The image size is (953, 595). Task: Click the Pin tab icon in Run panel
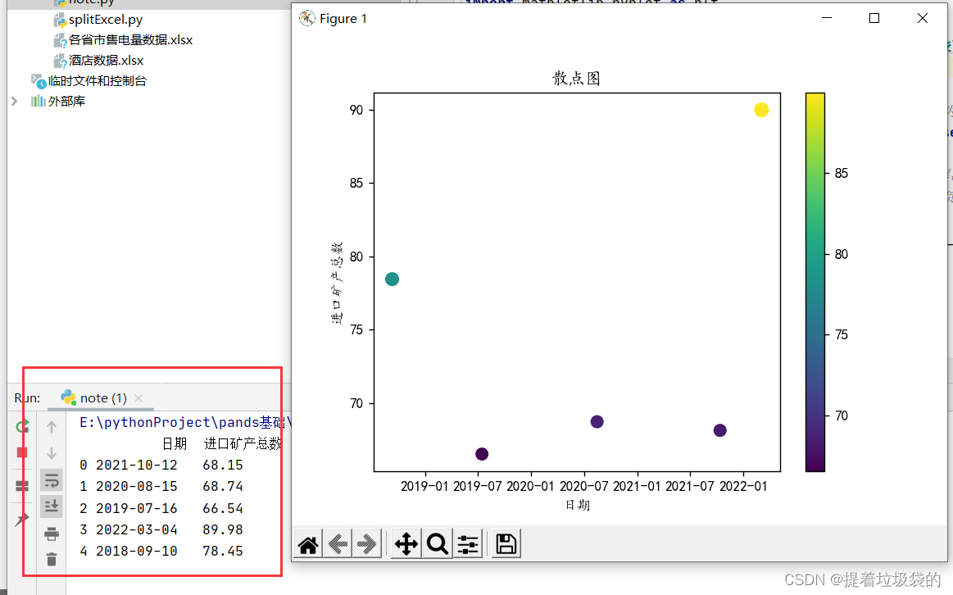22,519
